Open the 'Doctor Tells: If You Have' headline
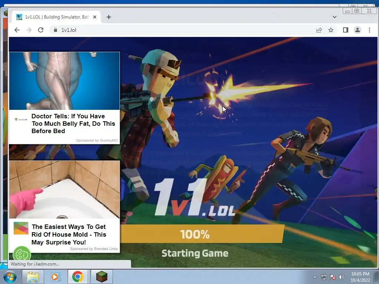 [x=73, y=124]
